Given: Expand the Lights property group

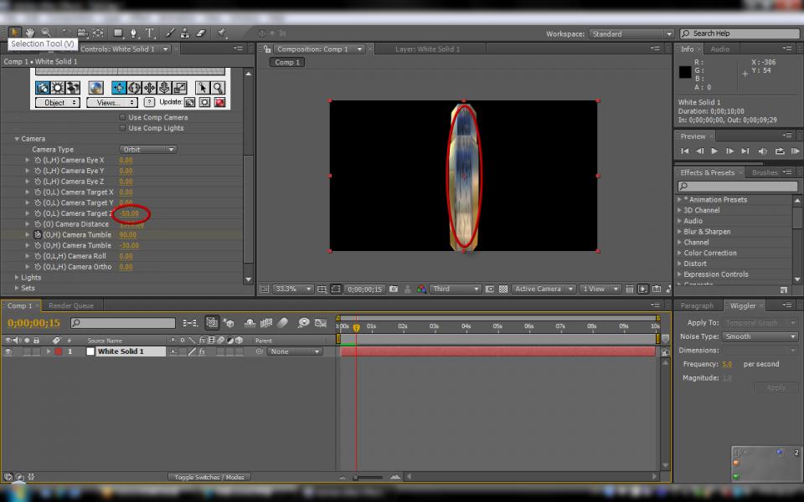Looking at the screenshot, I should tap(17, 277).
